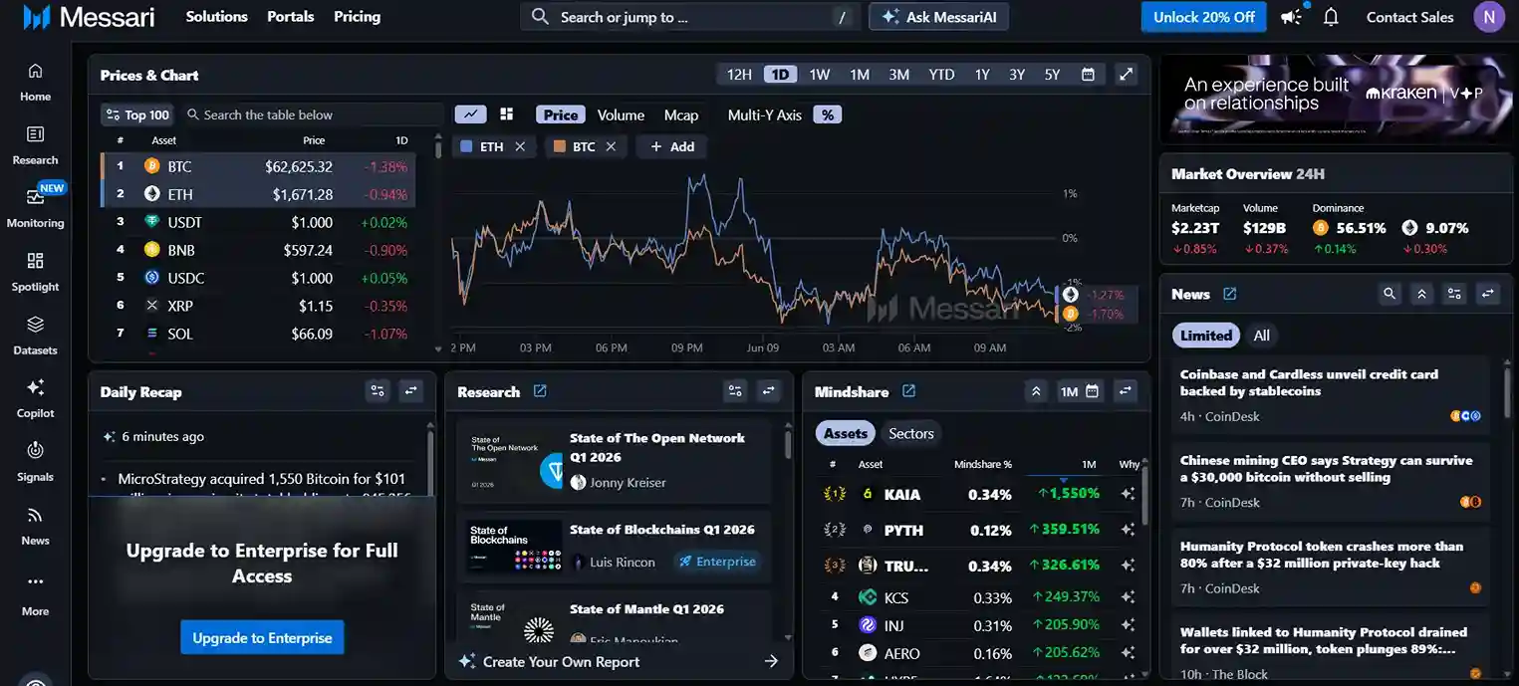Open Portals menu

pyautogui.click(x=291, y=17)
